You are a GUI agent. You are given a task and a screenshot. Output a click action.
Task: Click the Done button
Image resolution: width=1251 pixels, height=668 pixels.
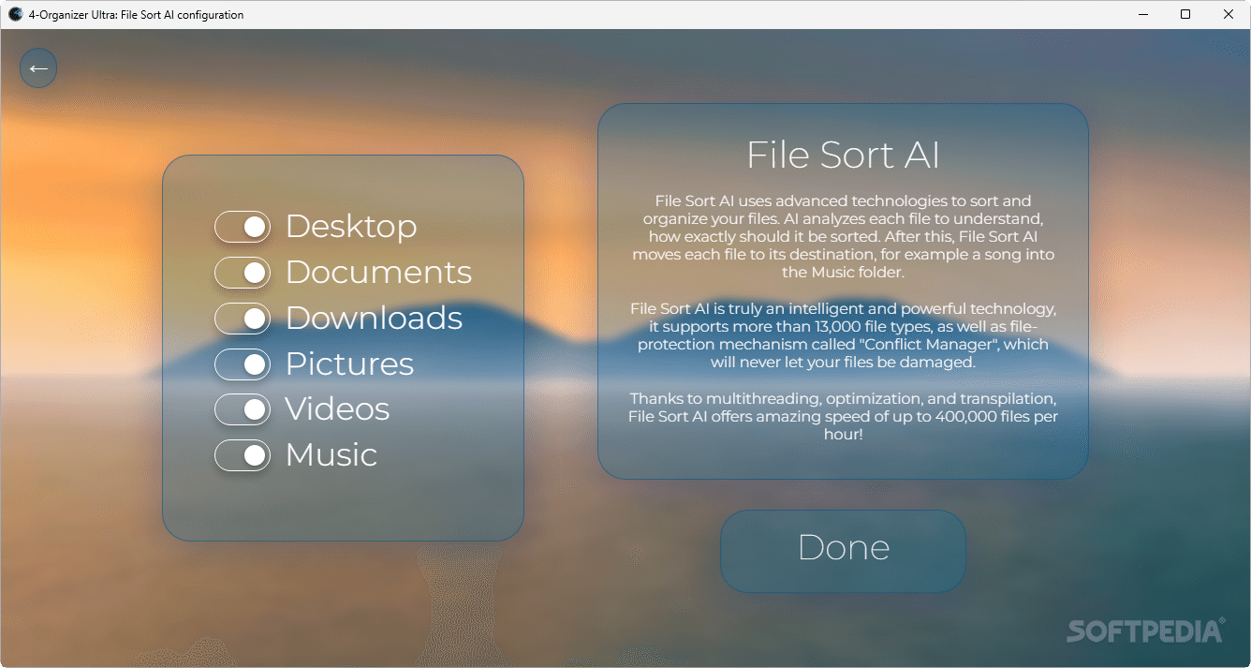click(843, 551)
